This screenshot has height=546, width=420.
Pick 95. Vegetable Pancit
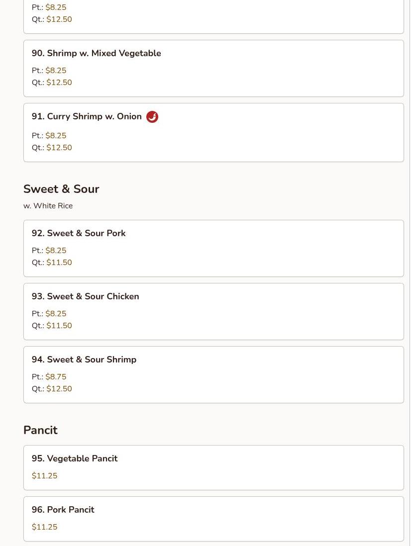213,467
